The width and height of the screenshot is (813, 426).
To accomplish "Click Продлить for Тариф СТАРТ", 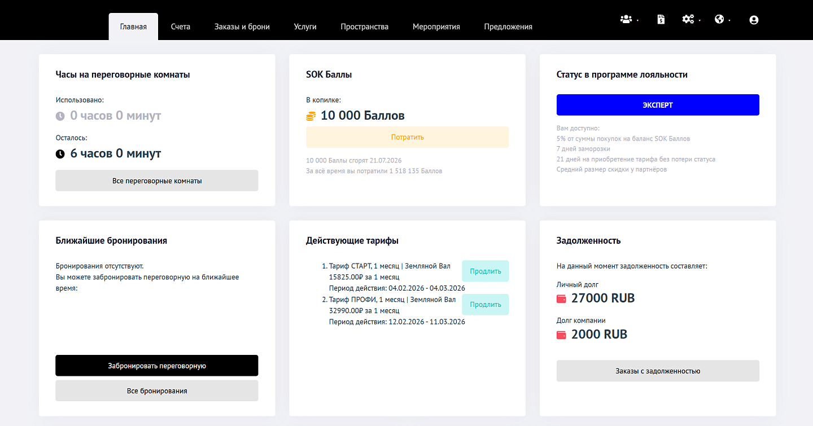I will (x=485, y=271).
